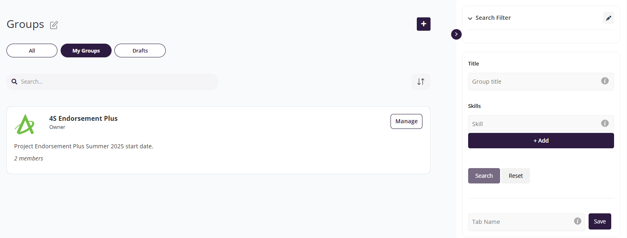The image size is (627, 238).
Task: Focus the Group title input field
Action: pos(534,82)
